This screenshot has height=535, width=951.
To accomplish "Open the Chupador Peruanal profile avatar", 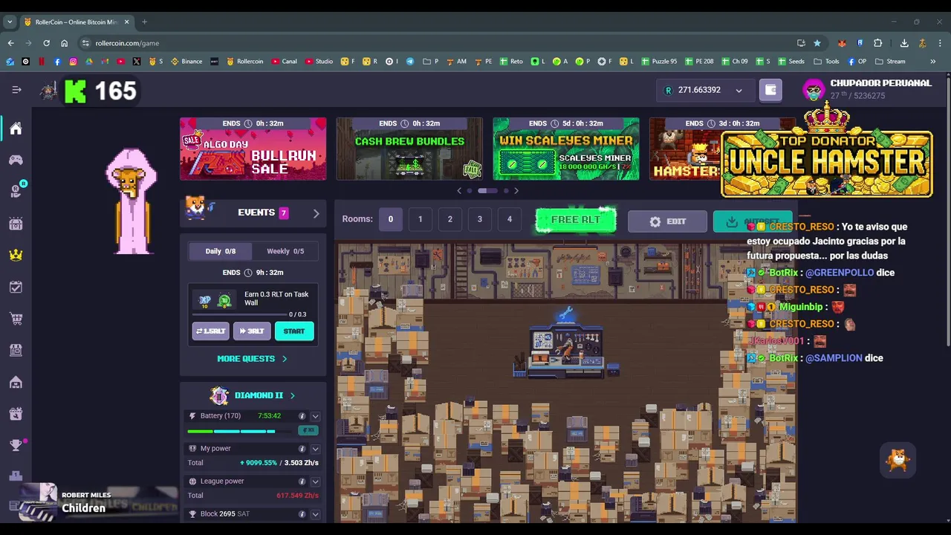I will [x=814, y=90].
